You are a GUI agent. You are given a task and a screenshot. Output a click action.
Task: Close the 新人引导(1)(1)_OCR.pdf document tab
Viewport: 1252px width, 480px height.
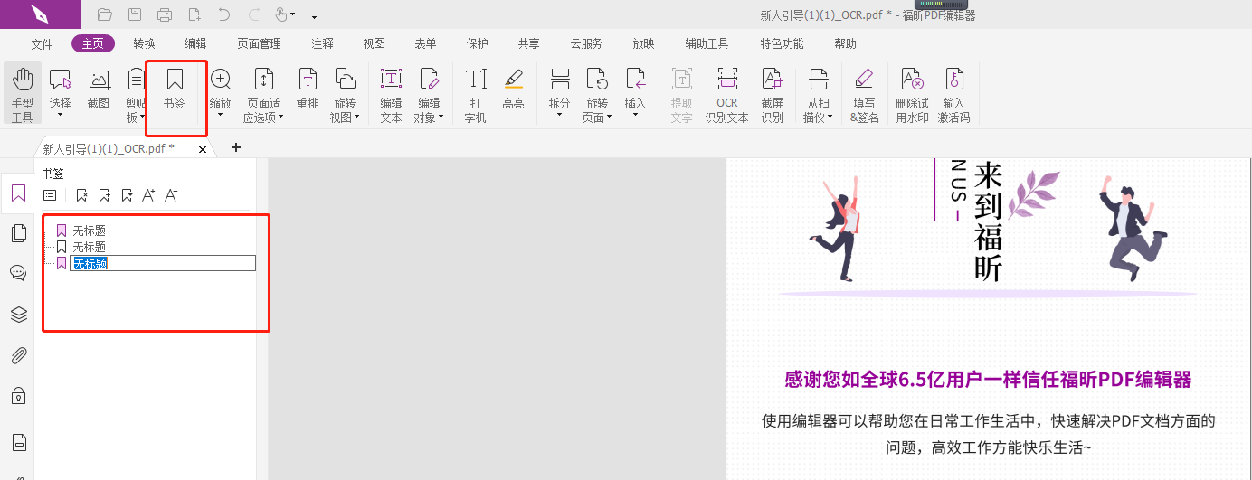[x=203, y=149]
